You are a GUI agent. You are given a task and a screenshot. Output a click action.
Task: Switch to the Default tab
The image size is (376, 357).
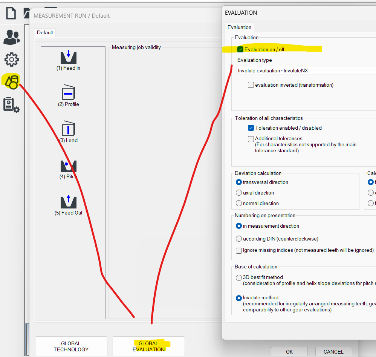45,33
